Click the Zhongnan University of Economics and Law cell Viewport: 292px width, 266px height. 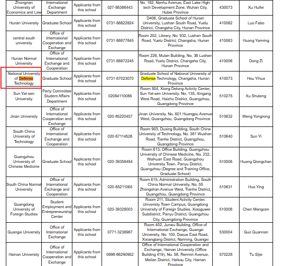coord(24,7)
